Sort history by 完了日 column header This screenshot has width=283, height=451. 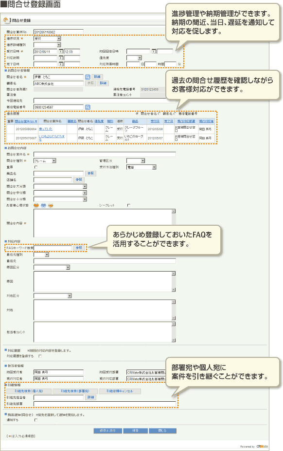click(168, 121)
